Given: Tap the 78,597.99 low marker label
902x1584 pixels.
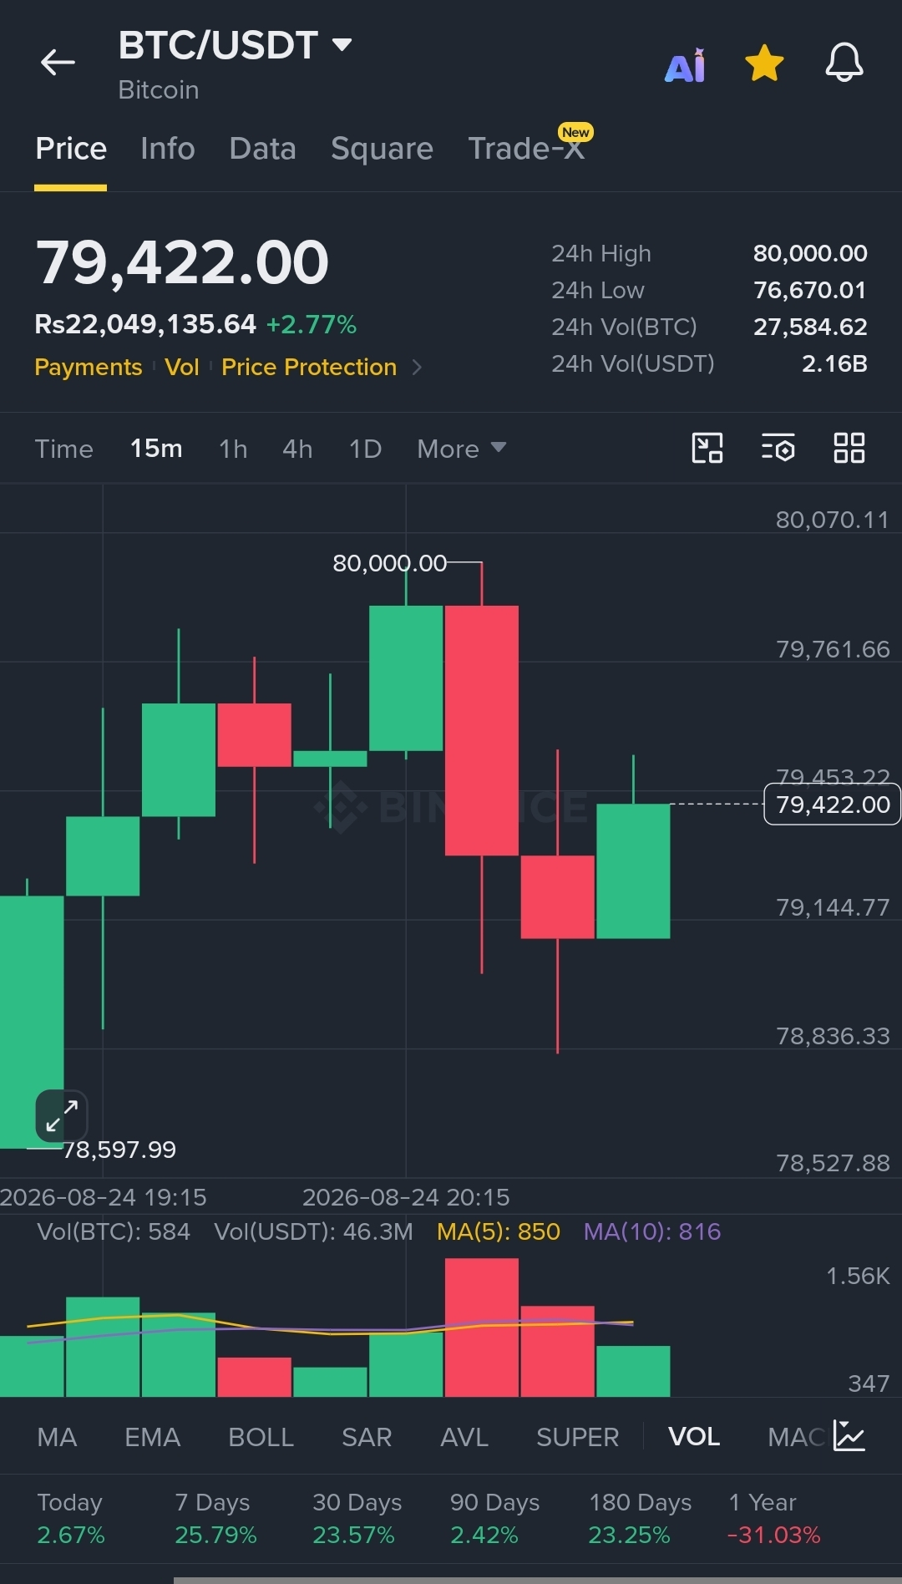Looking at the screenshot, I should [120, 1150].
